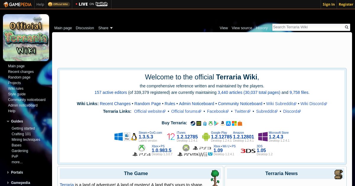Viewport: 355px width, 186px height.
Task: Click the PS3 logo icon
Action: [202, 148]
